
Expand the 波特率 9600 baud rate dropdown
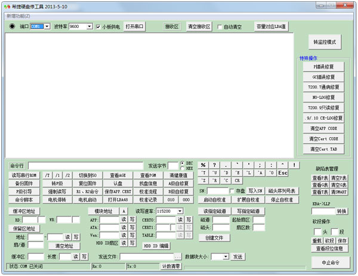89,27
